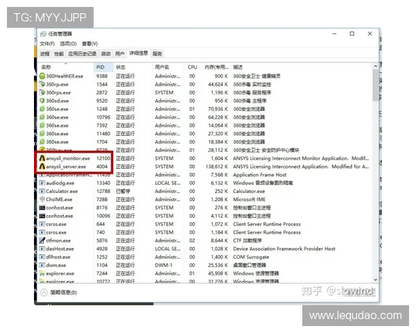Click the conhost.exe icon with PID 8176

42,207
